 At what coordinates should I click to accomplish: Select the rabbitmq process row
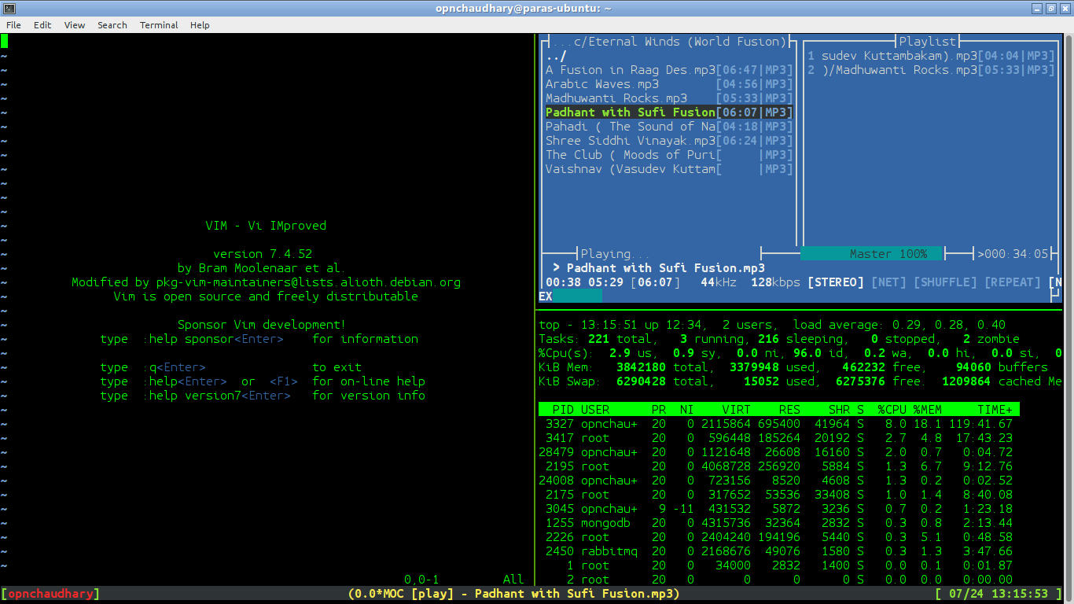(x=779, y=551)
